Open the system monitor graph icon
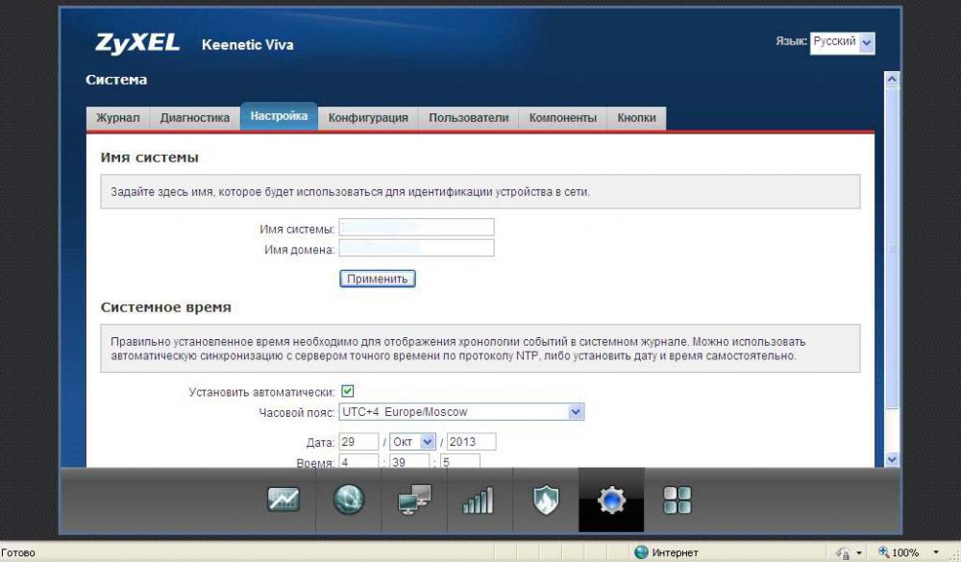961x562 pixels. tap(283, 500)
